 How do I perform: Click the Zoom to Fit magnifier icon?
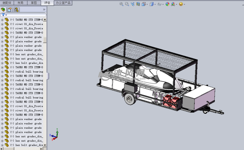point(121,4)
